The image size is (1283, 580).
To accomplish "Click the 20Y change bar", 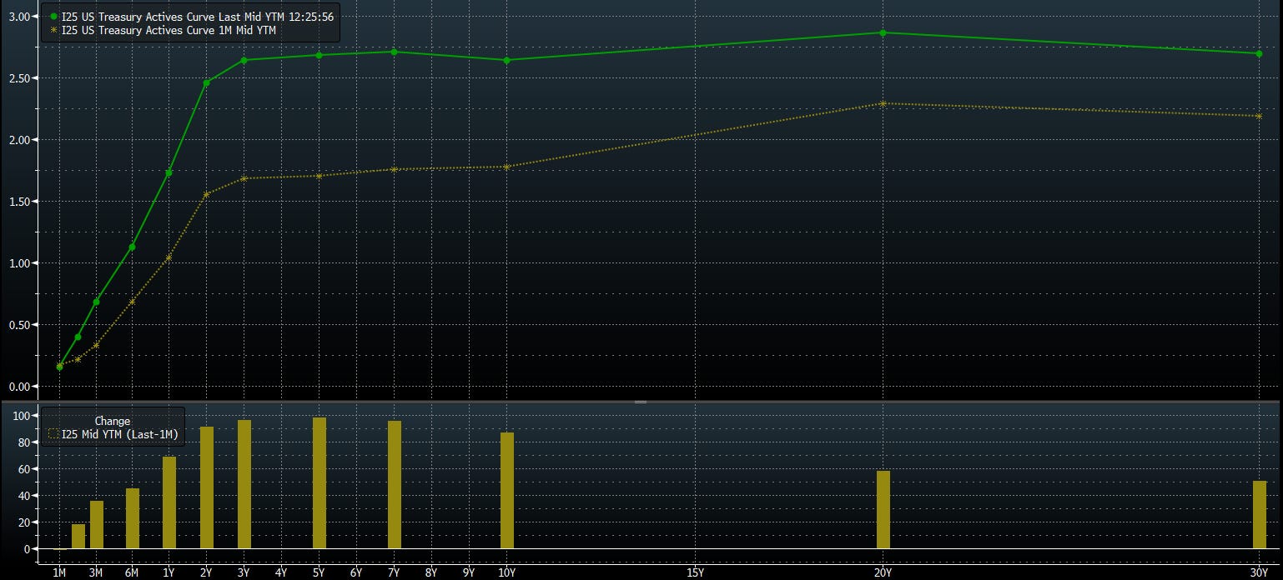I will [x=883, y=510].
